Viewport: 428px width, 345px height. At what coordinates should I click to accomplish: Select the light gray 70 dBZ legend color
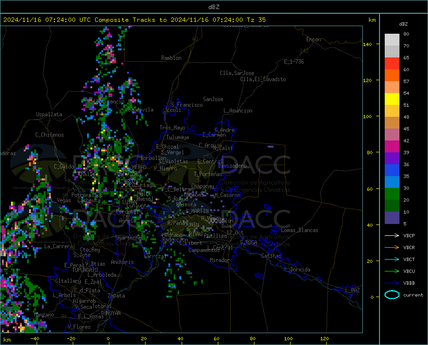coord(392,40)
